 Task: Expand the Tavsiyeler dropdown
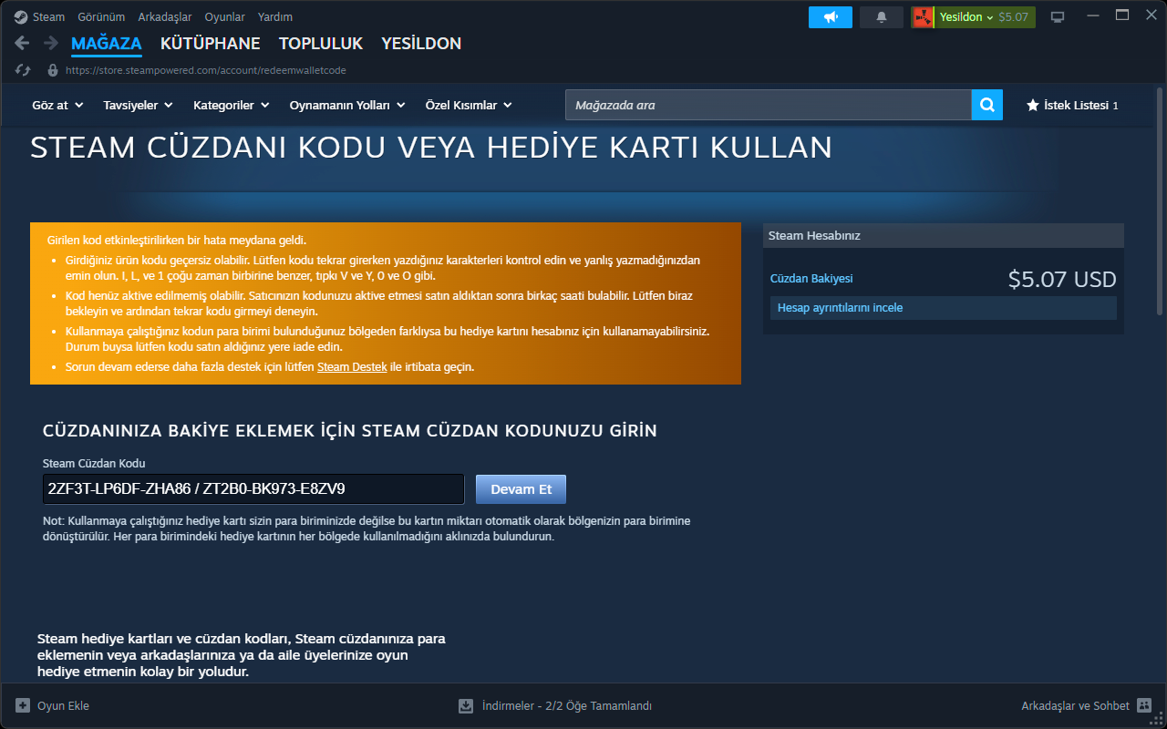pyautogui.click(x=138, y=105)
